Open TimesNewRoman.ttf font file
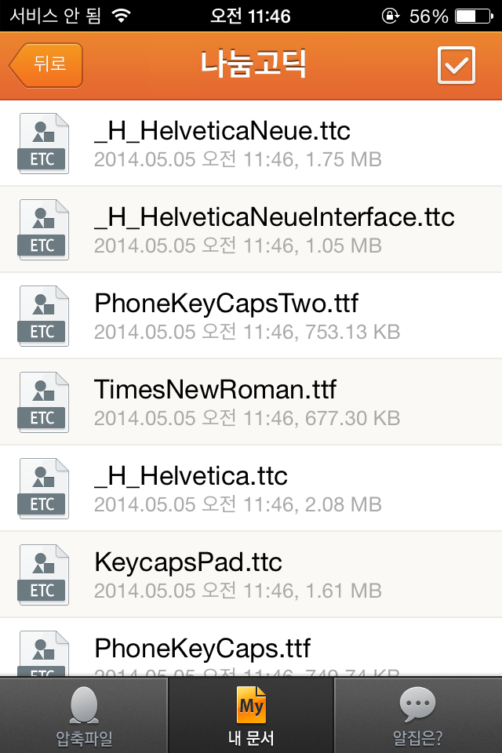 [215, 389]
